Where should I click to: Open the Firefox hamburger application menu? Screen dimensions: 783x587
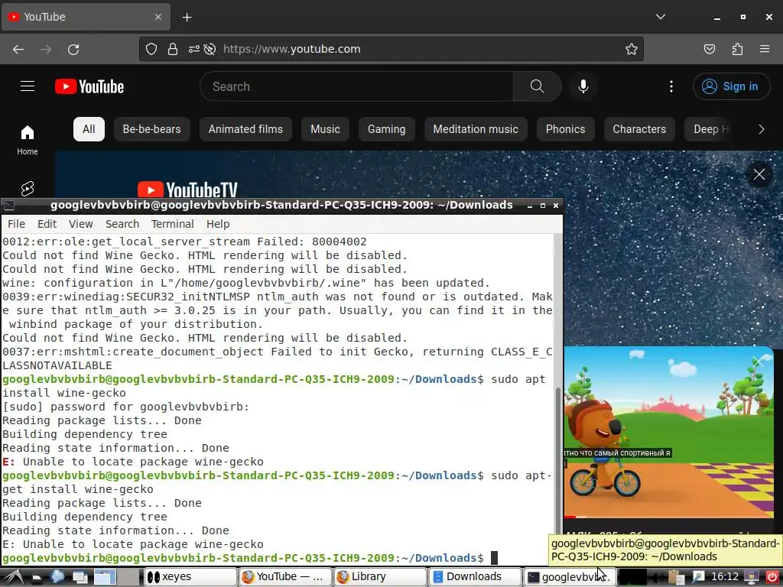(765, 49)
